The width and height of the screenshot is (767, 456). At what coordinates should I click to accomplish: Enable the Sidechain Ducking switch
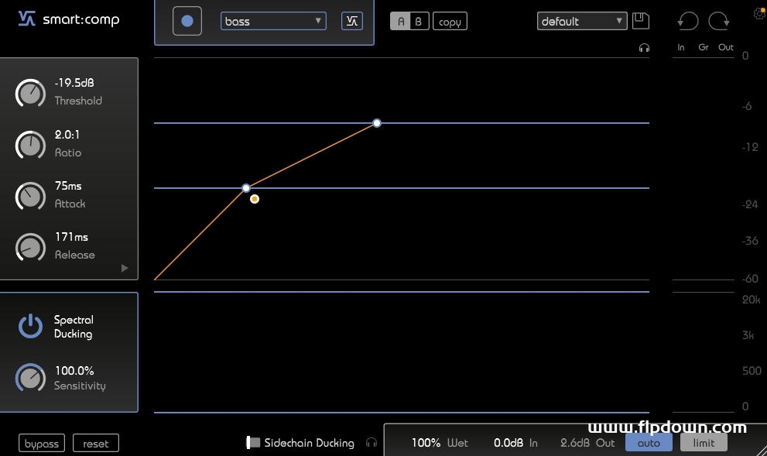(253, 443)
